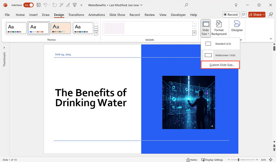Click the Record button at top right
This screenshot has height=162, width=277.
point(231,15)
